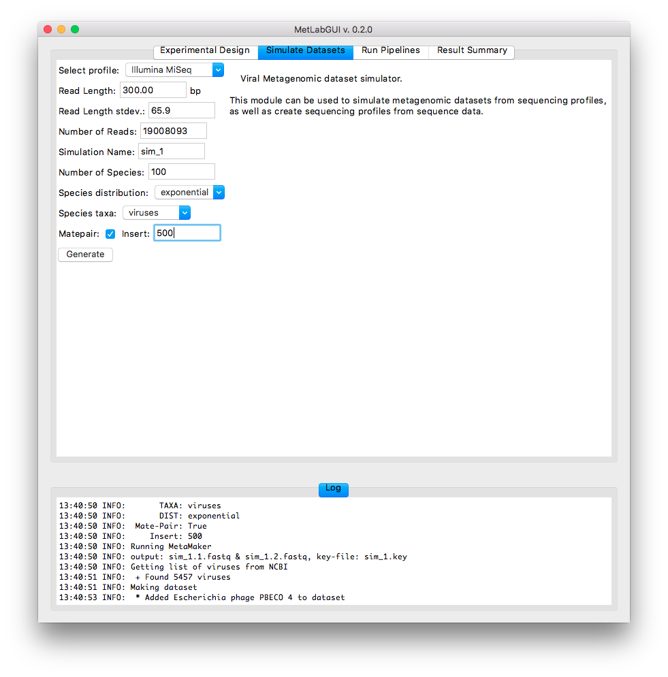The image size is (668, 677).
Task: Click log line 'Making dataset'
Action: tap(128, 587)
